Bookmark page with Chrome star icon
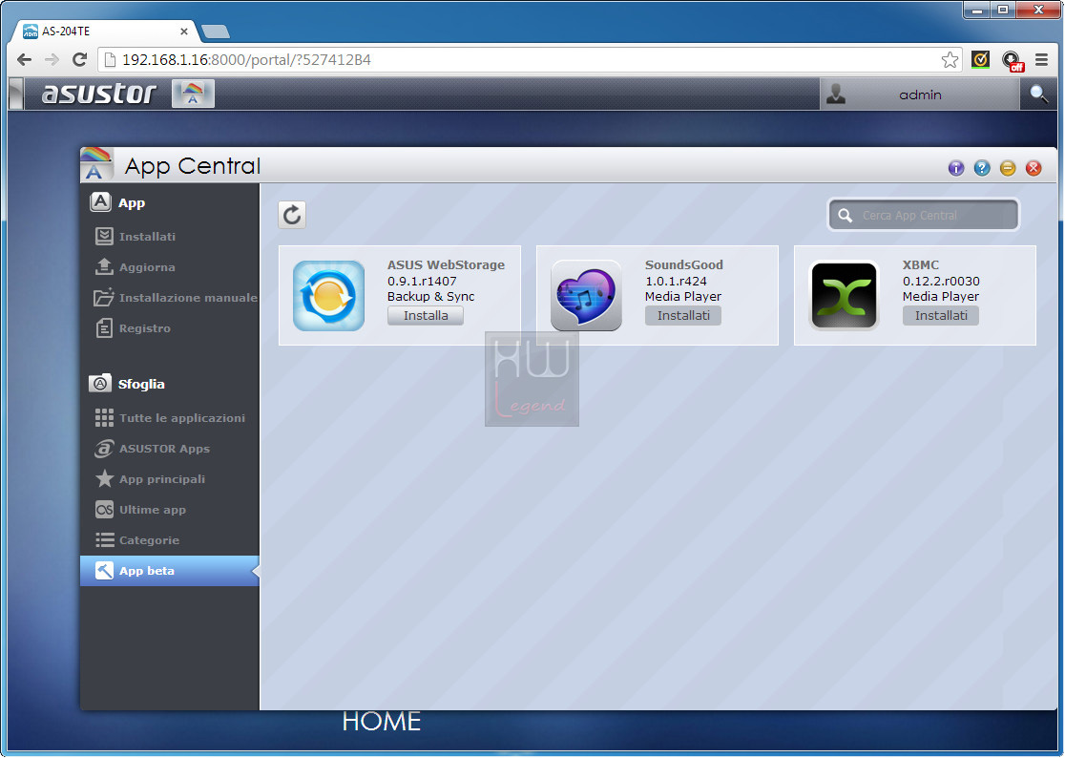This screenshot has height=758, width=1065. click(950, 60)
